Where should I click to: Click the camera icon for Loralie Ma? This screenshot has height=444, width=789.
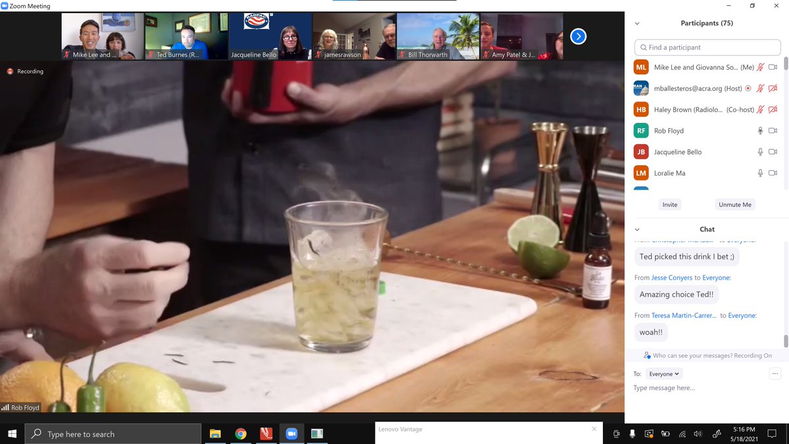[x=773, y=173]
